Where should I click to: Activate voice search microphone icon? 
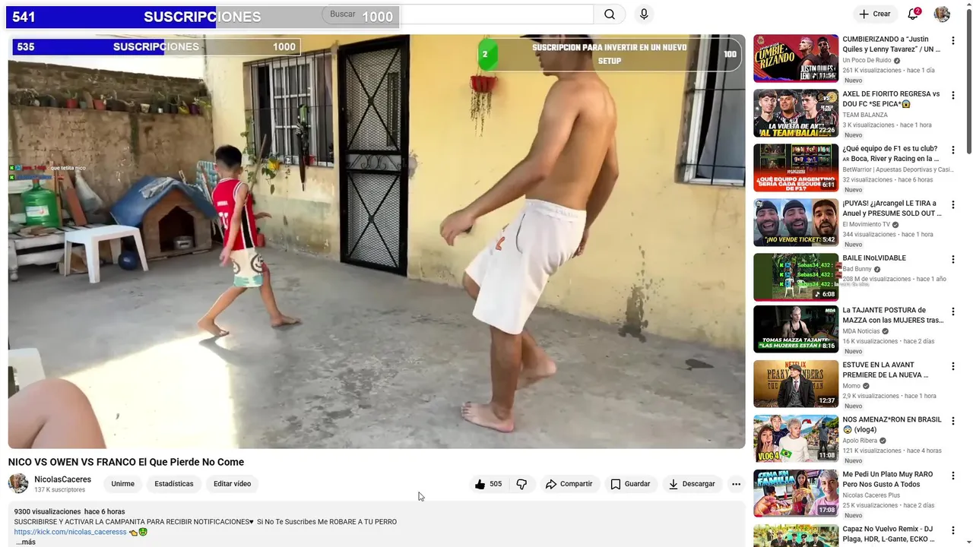click(644, 14)
